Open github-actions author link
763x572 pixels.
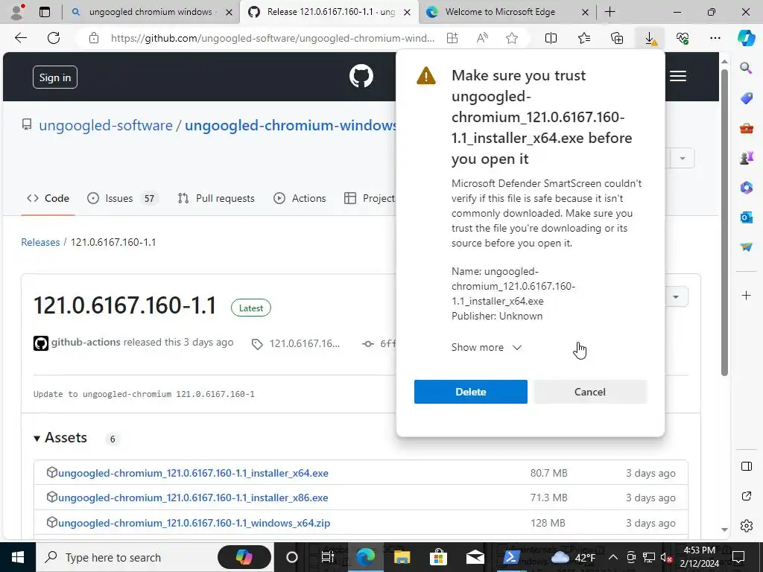coord(86,342)
